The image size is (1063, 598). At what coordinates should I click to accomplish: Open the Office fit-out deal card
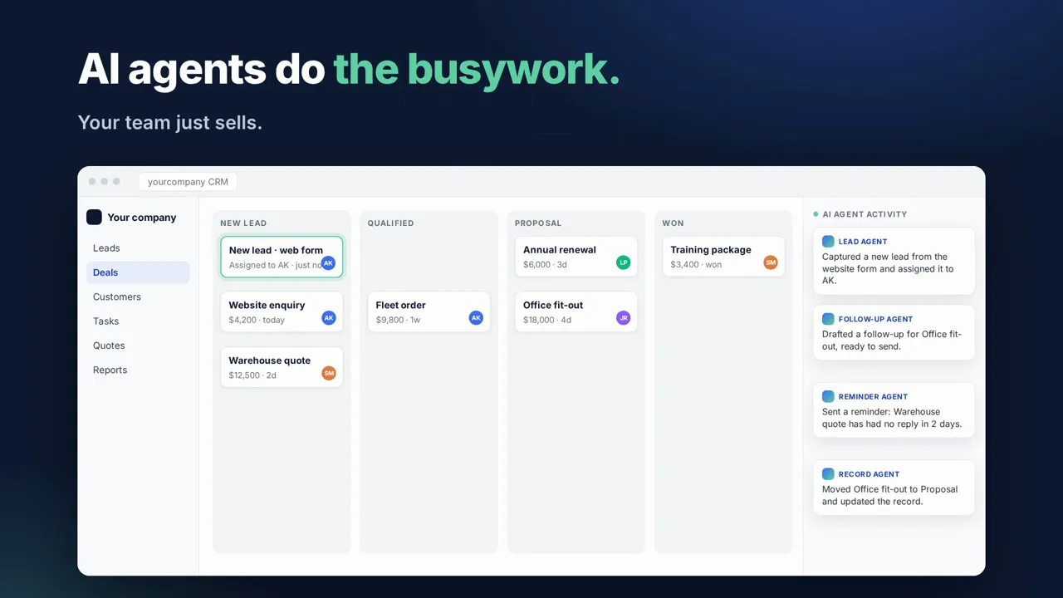(576, 311)
